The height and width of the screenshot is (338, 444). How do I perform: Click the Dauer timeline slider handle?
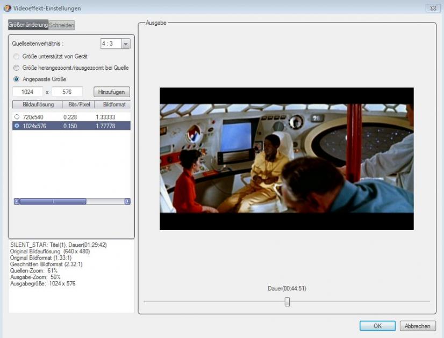287,302
